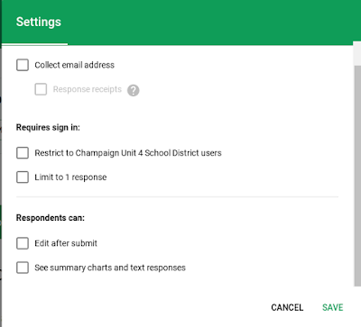Click the CANCEL button

pos(287,307)
